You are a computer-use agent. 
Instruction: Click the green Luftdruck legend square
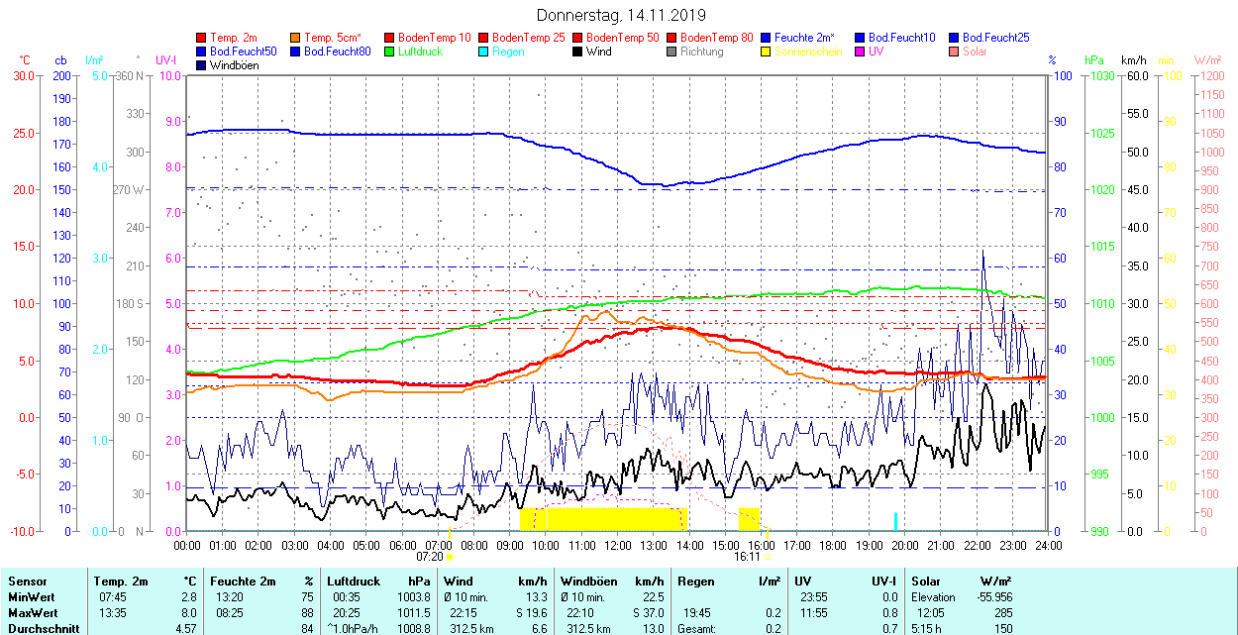pyautogui.click(x=390, y=52)
